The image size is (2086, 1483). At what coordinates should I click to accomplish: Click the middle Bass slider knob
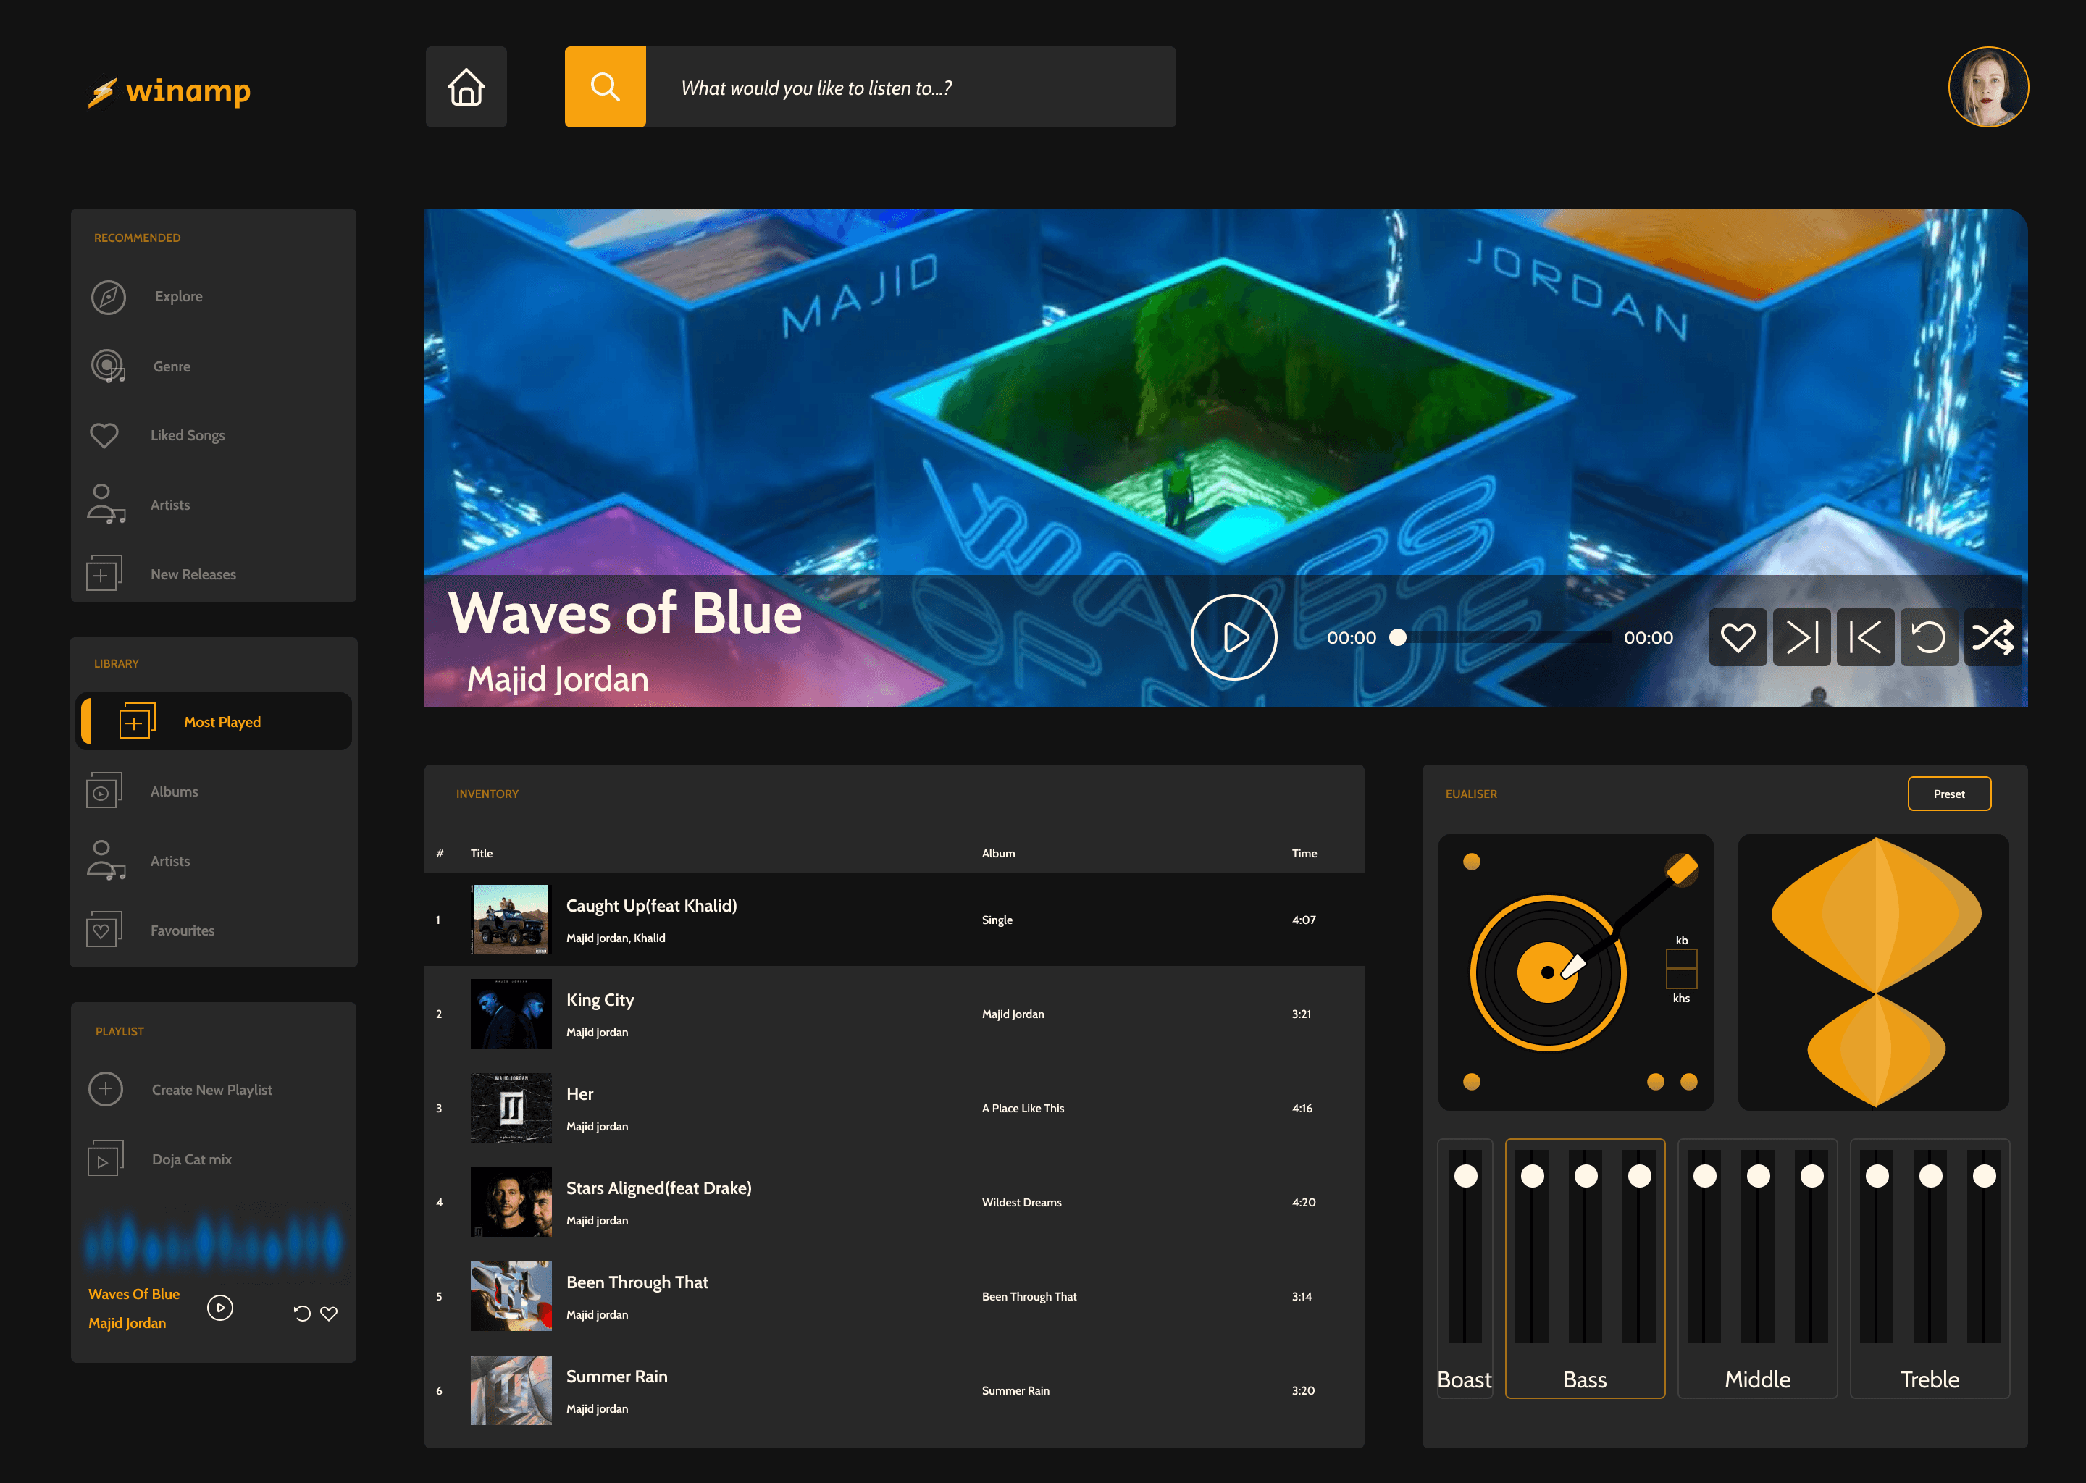(1586, 1176)
